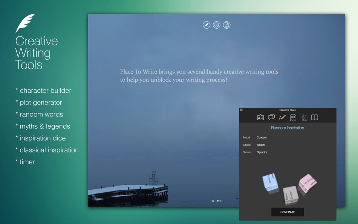This screenshot has width=358, height=224.
Task: Click the Terrain label
Action: coord(247,152)
